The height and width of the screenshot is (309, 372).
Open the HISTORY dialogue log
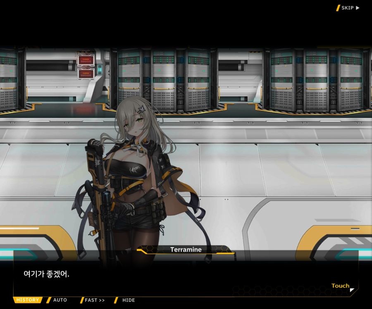pyautogui.click(x=28, y=300)
